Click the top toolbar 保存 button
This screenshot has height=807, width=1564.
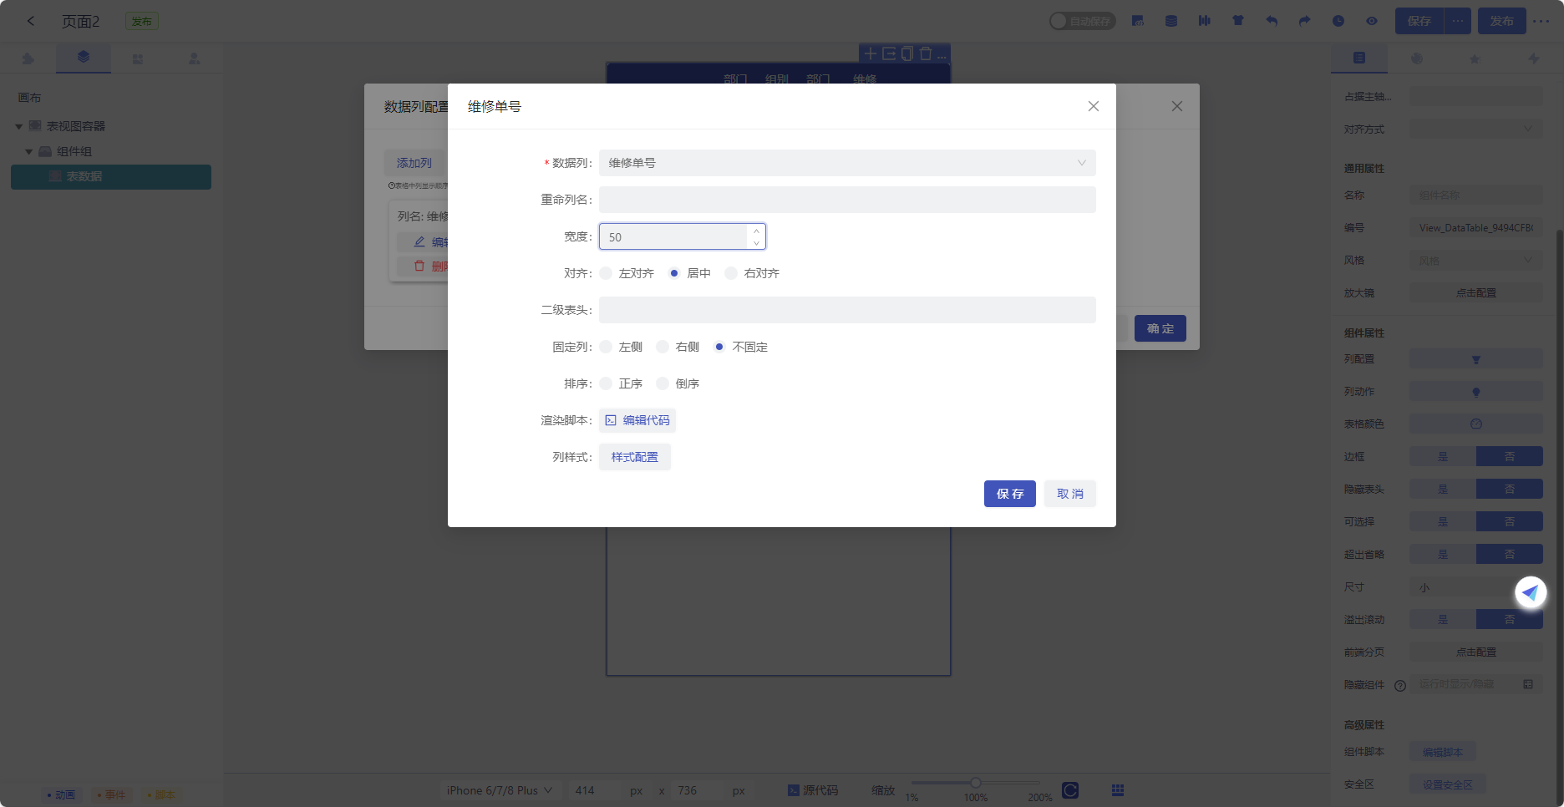tap(1419, 21)
